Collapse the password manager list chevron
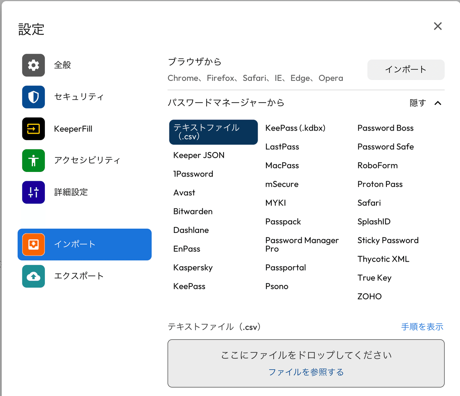This screenshot has height=396, width=460. point(438,103)
